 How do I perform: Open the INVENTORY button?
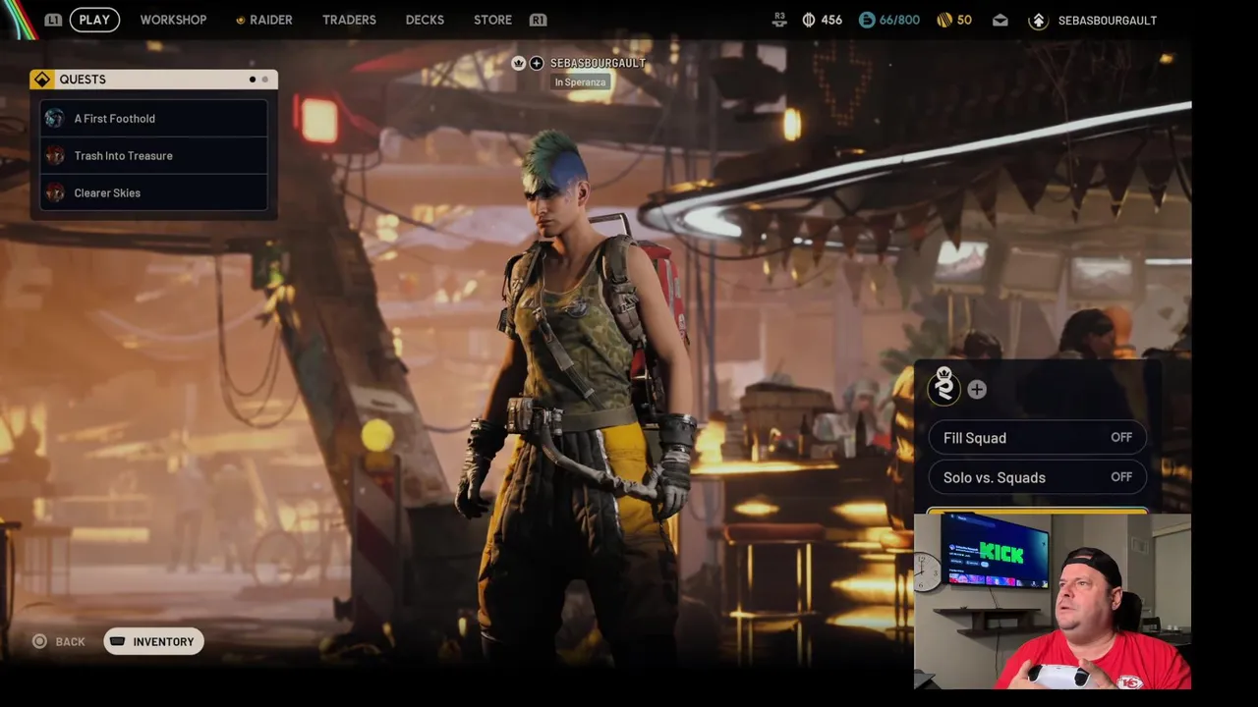[x=153, y=641]
